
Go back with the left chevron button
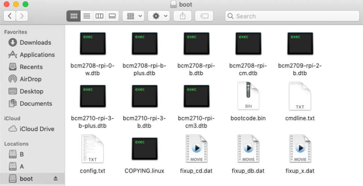tap(10, 16)
